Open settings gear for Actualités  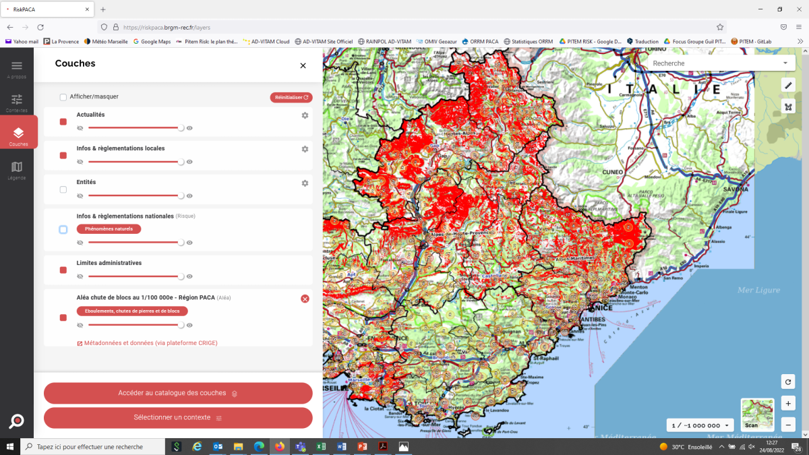[x=305, y=115]
